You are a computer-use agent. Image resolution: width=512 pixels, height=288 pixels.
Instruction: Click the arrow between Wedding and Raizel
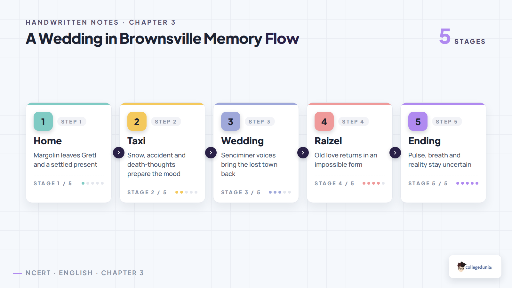pyautogui.click(x=303, y=153)
